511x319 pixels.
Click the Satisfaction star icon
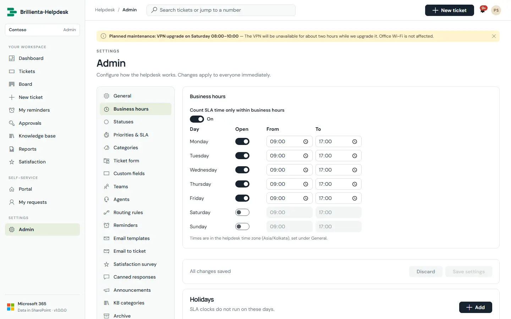pyautogui.click(x=12, y=162)
